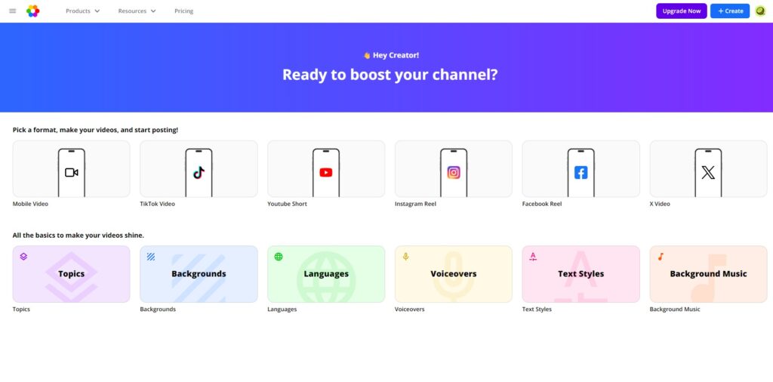Click the Topics caption below the card
The height and width of the screenshot is (382, 773).
pos(21,309)
